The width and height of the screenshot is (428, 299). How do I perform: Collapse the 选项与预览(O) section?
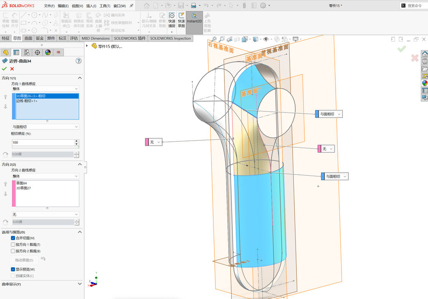[80, 232]
